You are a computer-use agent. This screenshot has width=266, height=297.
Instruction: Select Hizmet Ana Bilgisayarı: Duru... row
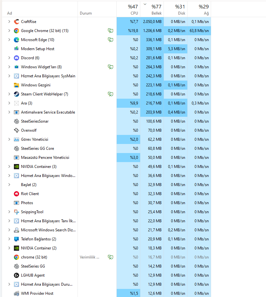pos(107,284)
